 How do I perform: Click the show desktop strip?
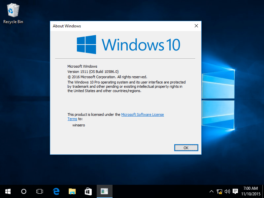click(263, 191)
